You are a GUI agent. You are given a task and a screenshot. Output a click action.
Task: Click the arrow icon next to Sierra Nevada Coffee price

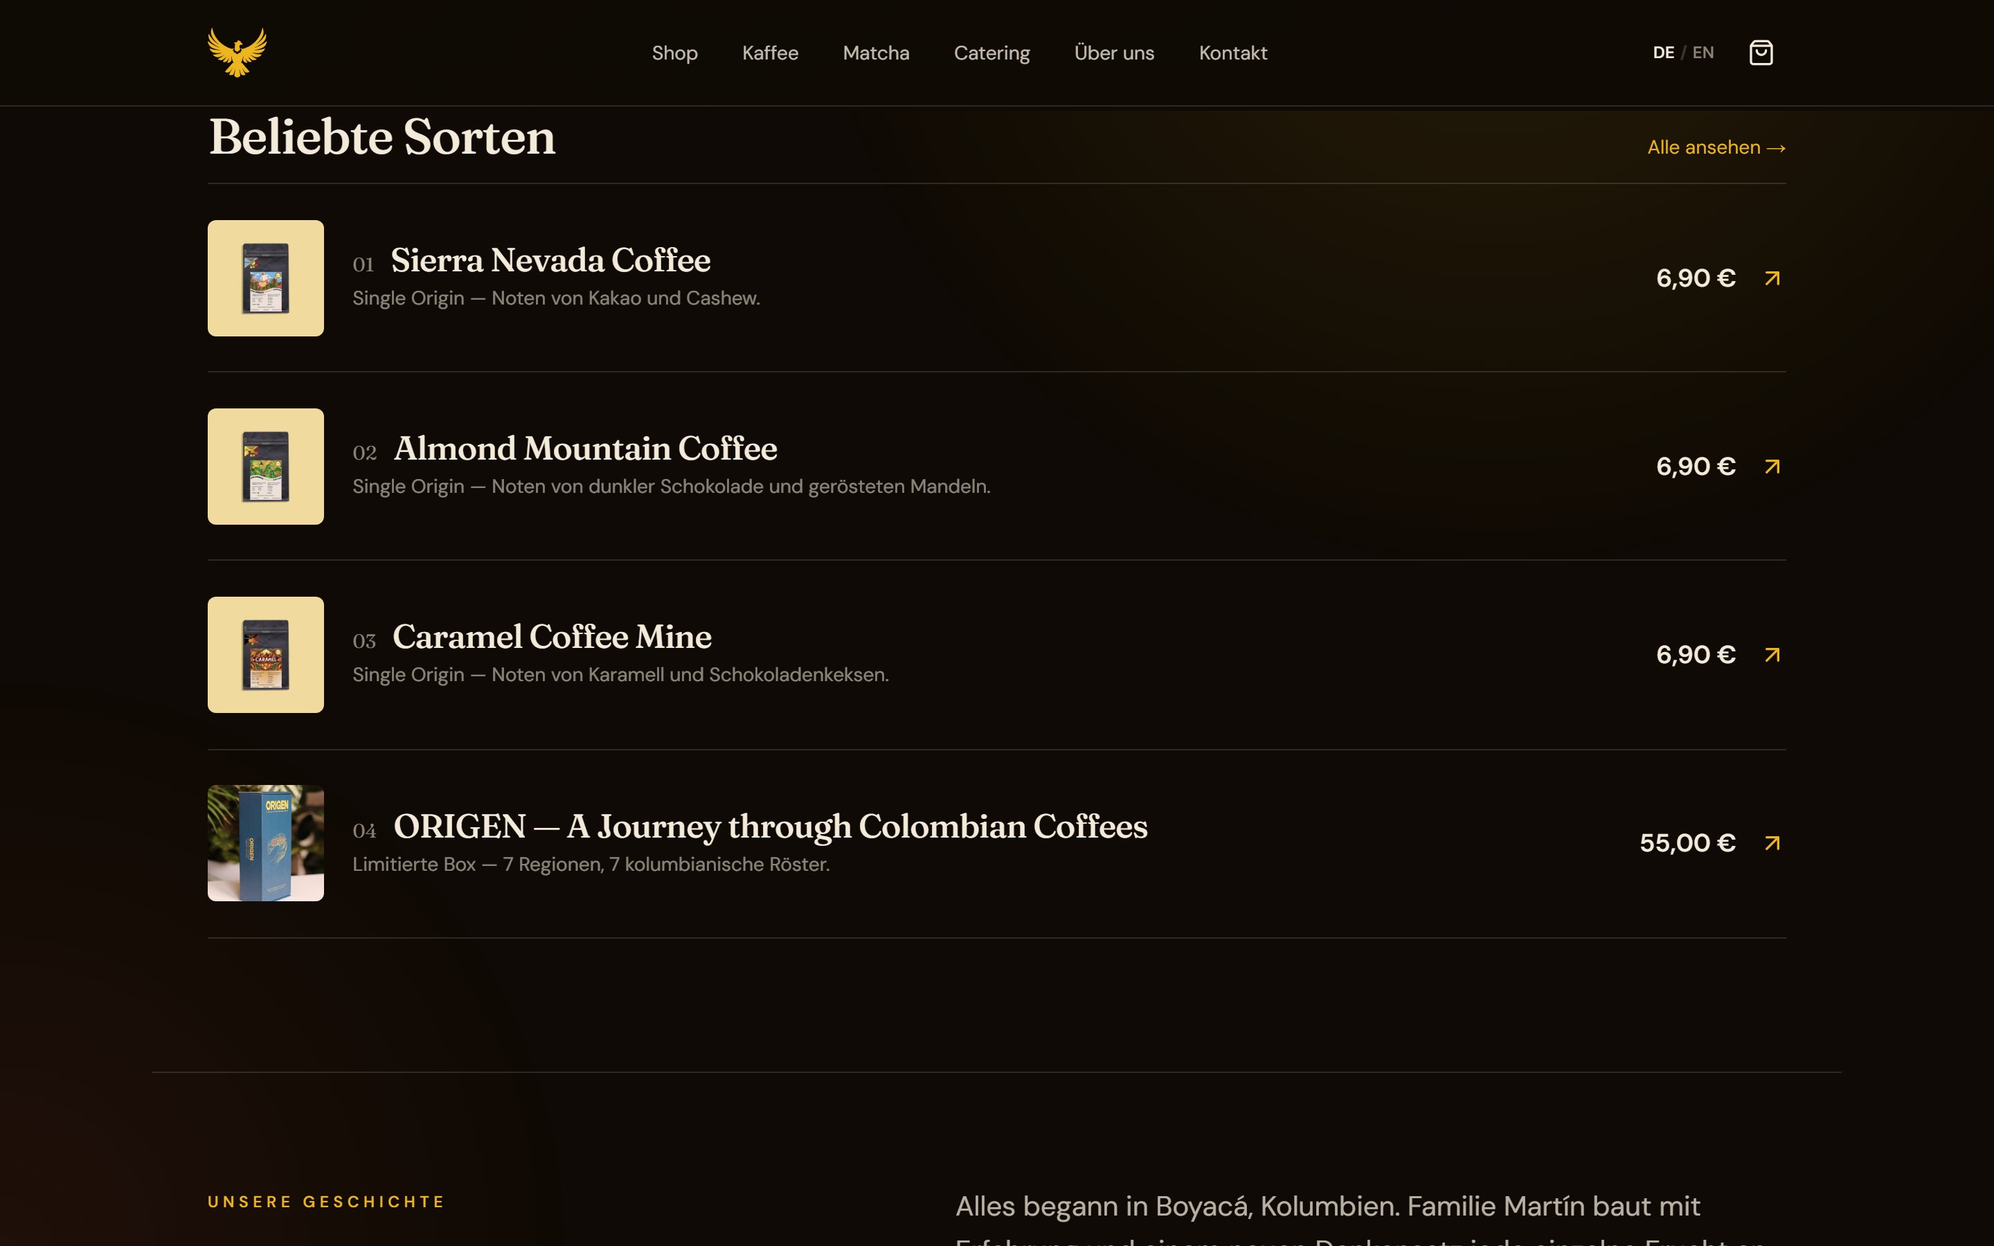pyautogui.click(x=1772, y=278)
